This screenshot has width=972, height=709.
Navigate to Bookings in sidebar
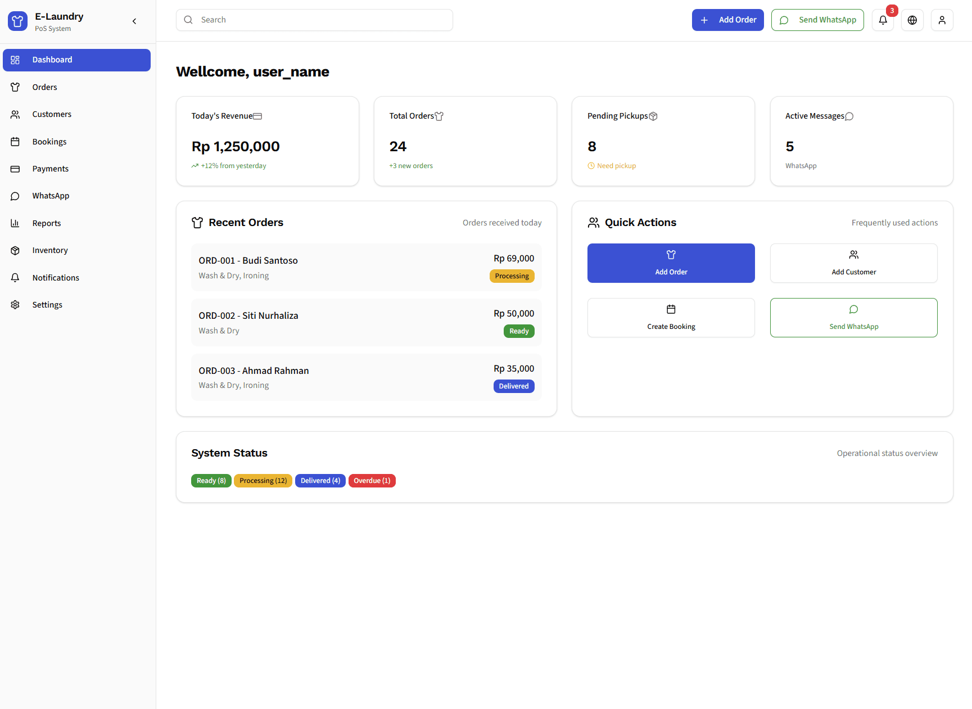76,142
